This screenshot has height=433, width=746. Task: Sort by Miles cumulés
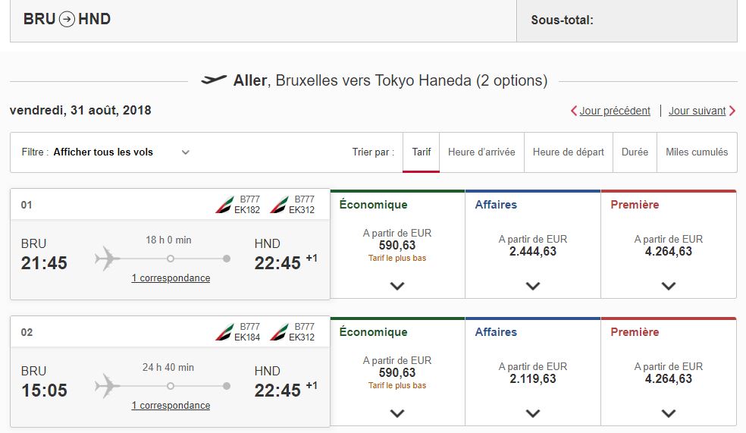coord(697,152)
